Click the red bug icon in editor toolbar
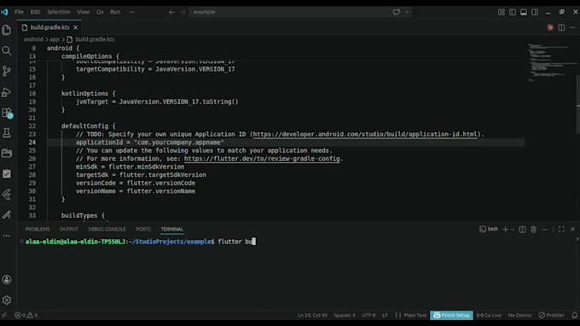Image resolution: width=580 pixels, height=326 pixels. coord(550,28)
